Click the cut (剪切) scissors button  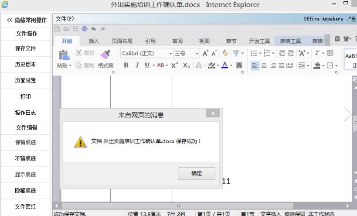[x=85, y=53]
